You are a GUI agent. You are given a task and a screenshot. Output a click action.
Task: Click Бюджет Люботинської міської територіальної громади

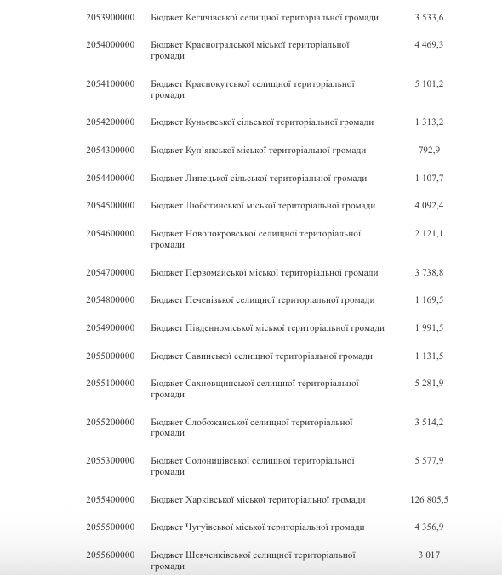263,205
